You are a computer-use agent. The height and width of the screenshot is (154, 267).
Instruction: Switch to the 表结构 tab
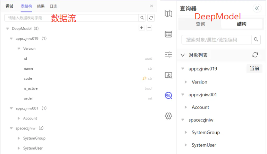click(26, 6)
